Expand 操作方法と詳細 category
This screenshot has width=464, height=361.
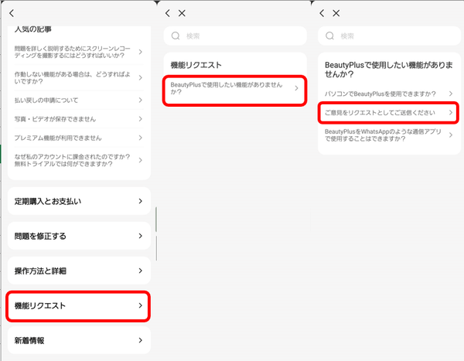(79, 271)
